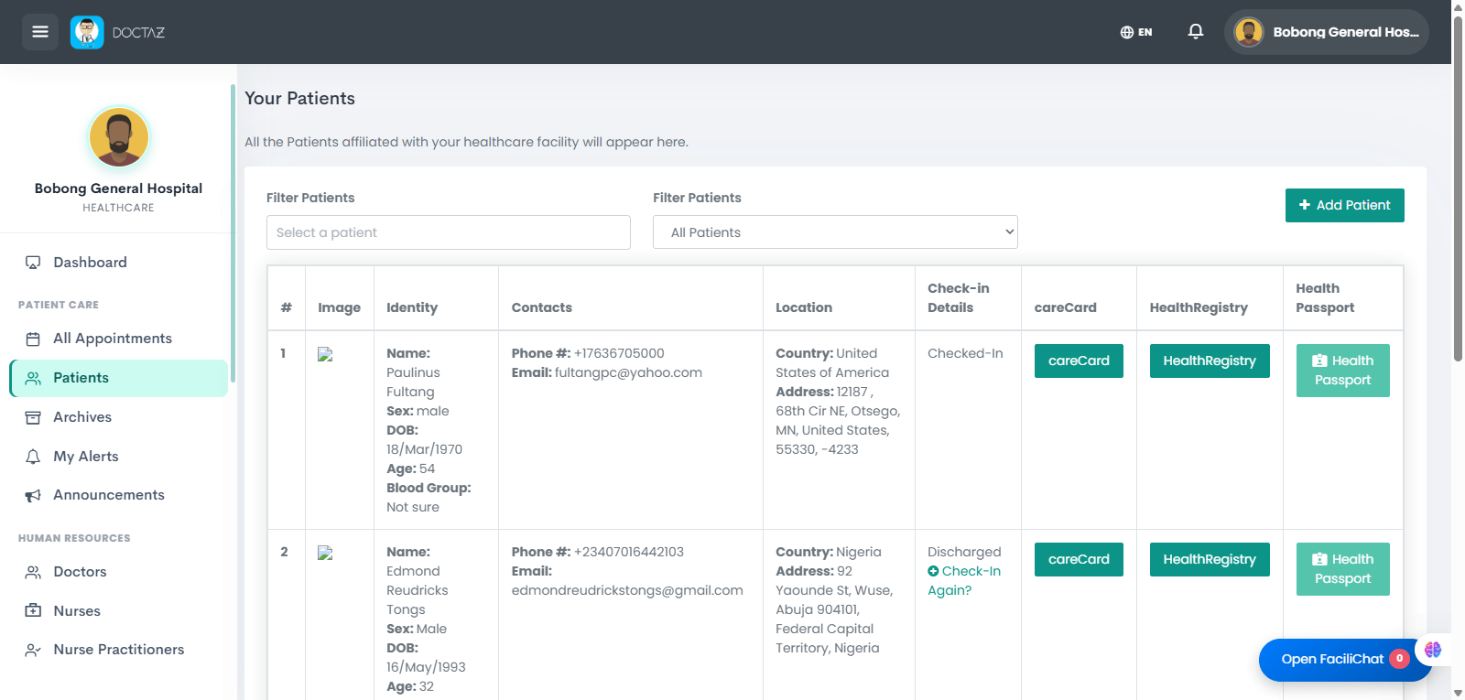
Task: Select Patients in the sidebar
Action: click(119, 378)
